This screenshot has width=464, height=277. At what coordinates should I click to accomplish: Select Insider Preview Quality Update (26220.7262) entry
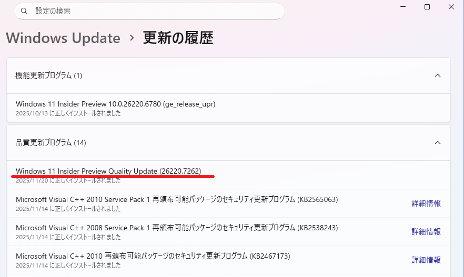[x=228, y=175]
